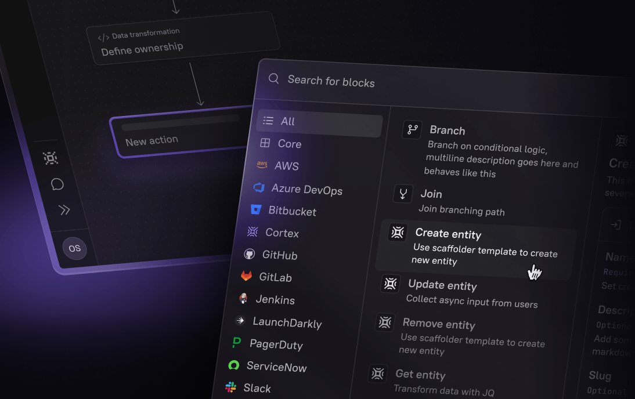Select the Core category
The width and height of the screenshot is (635, 399).
pyautogui.click(x=288, y=144)
